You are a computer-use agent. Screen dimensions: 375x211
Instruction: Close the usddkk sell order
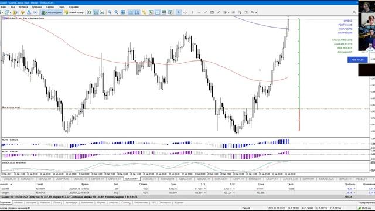click(354, 189)
